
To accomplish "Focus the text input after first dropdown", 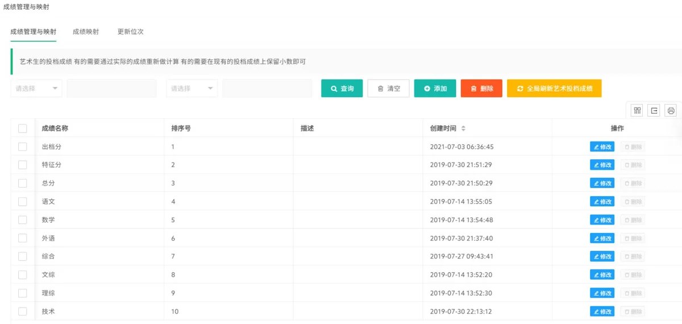I will coord(112,88).
